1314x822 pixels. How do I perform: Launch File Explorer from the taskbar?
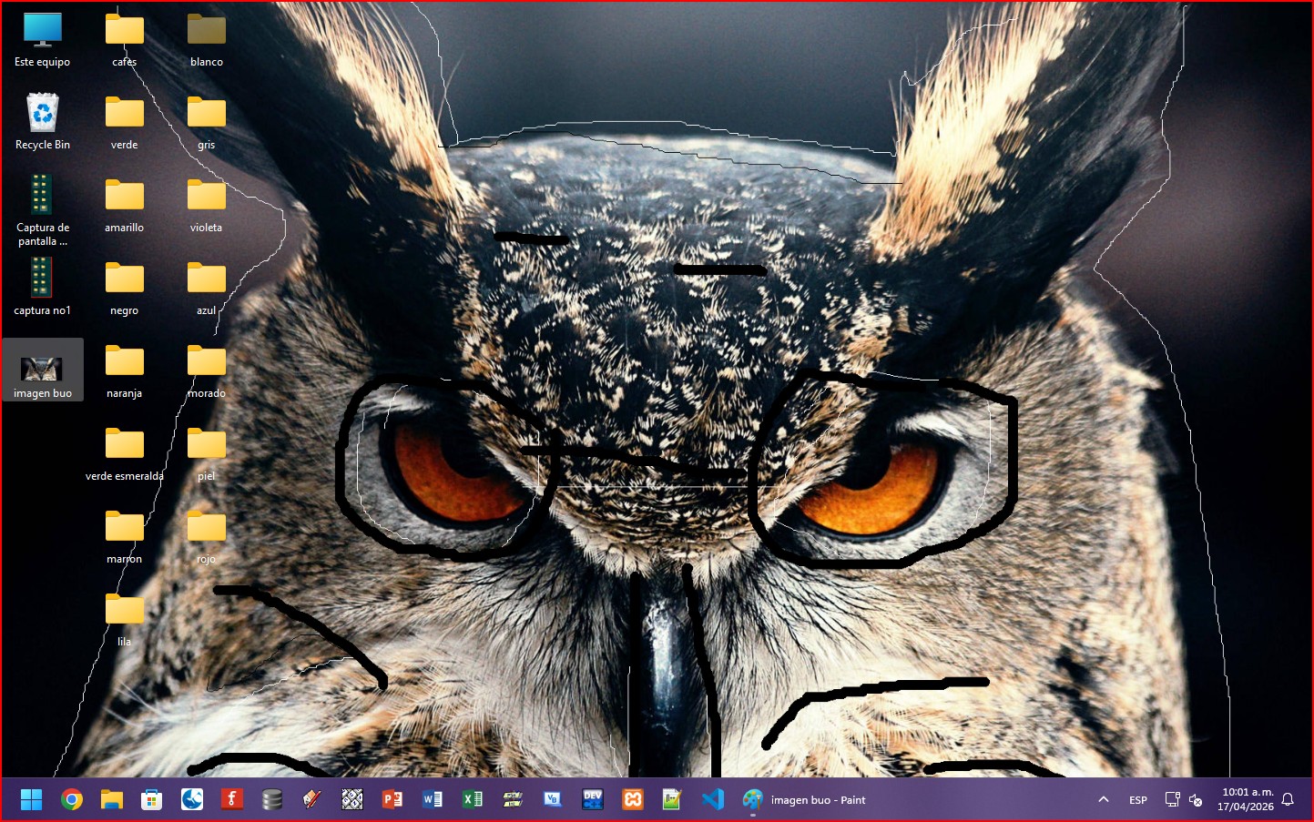(x=112, y=800)
